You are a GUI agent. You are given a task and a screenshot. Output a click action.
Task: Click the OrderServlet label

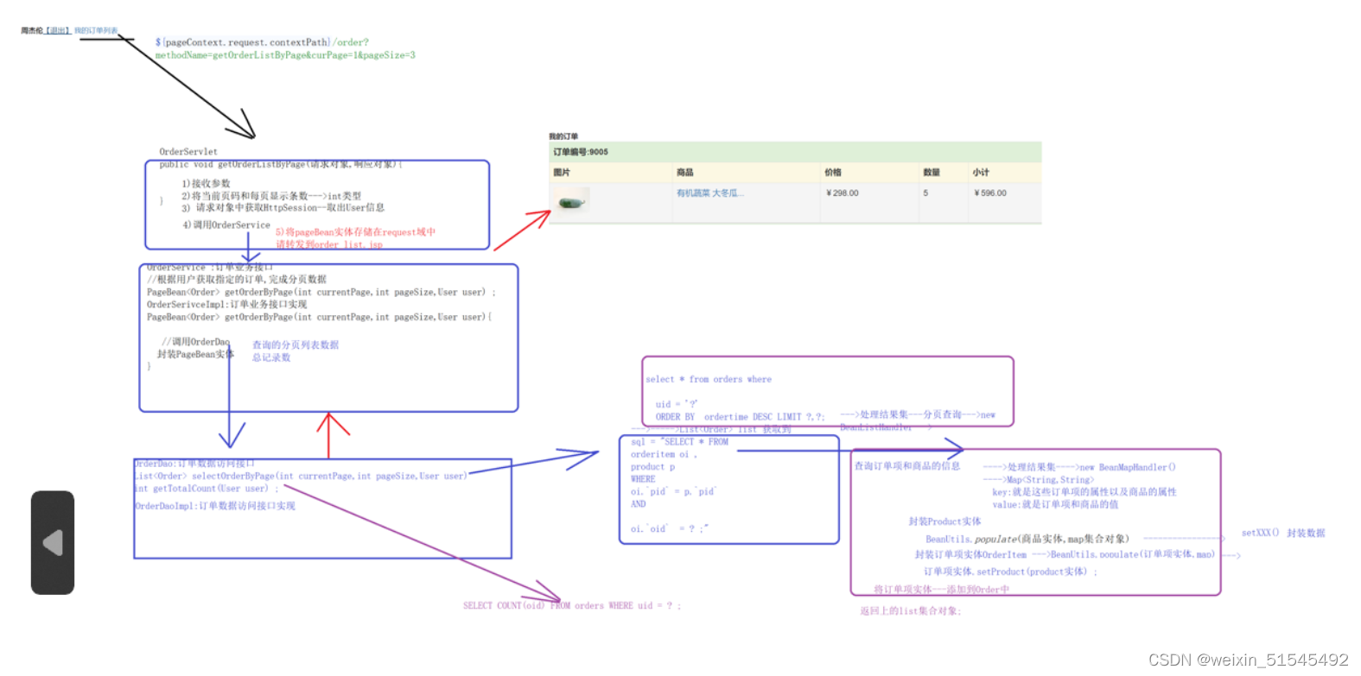[188, 152]
